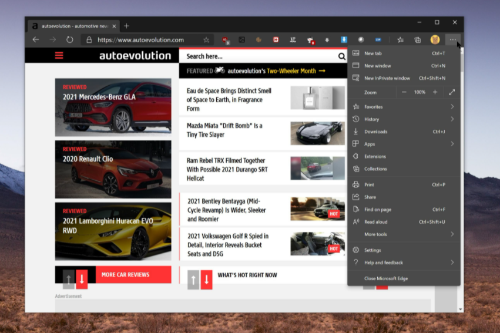Select New tab menu item
The image size is (500, 333).
[x=404, y=53]
